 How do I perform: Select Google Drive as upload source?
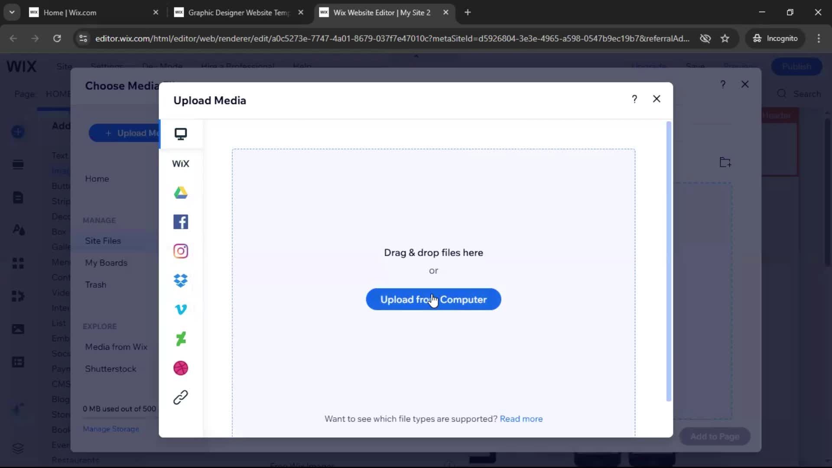tap(181, 192)
